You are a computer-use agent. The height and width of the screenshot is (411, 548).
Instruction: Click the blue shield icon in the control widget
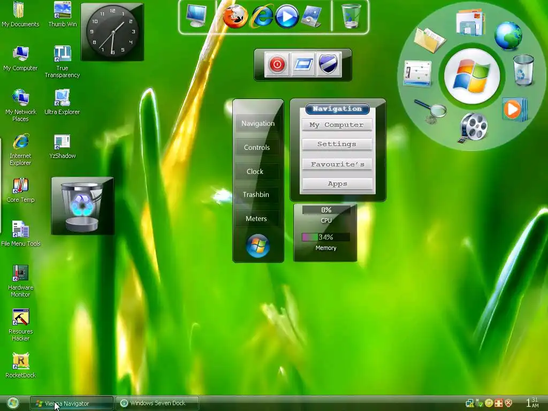[x=328, y=65]
